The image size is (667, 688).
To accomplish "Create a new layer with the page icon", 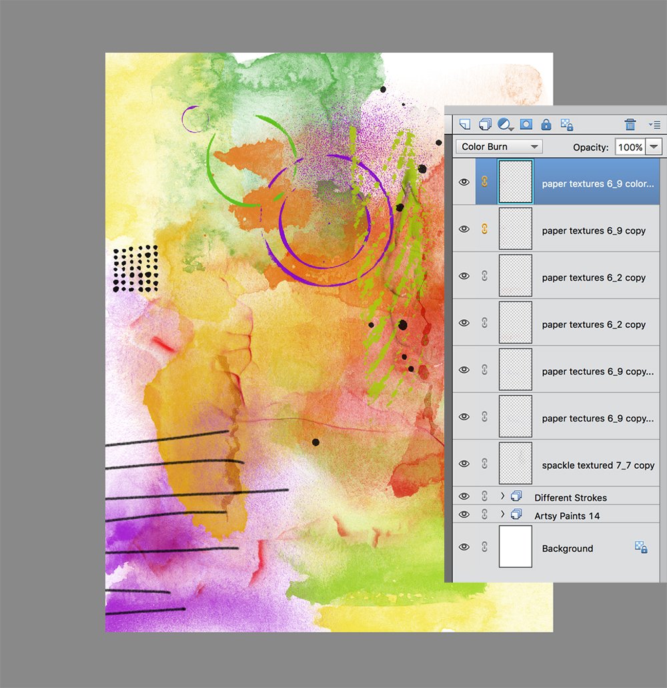I will pyautogui.click(x=465, y=125).
